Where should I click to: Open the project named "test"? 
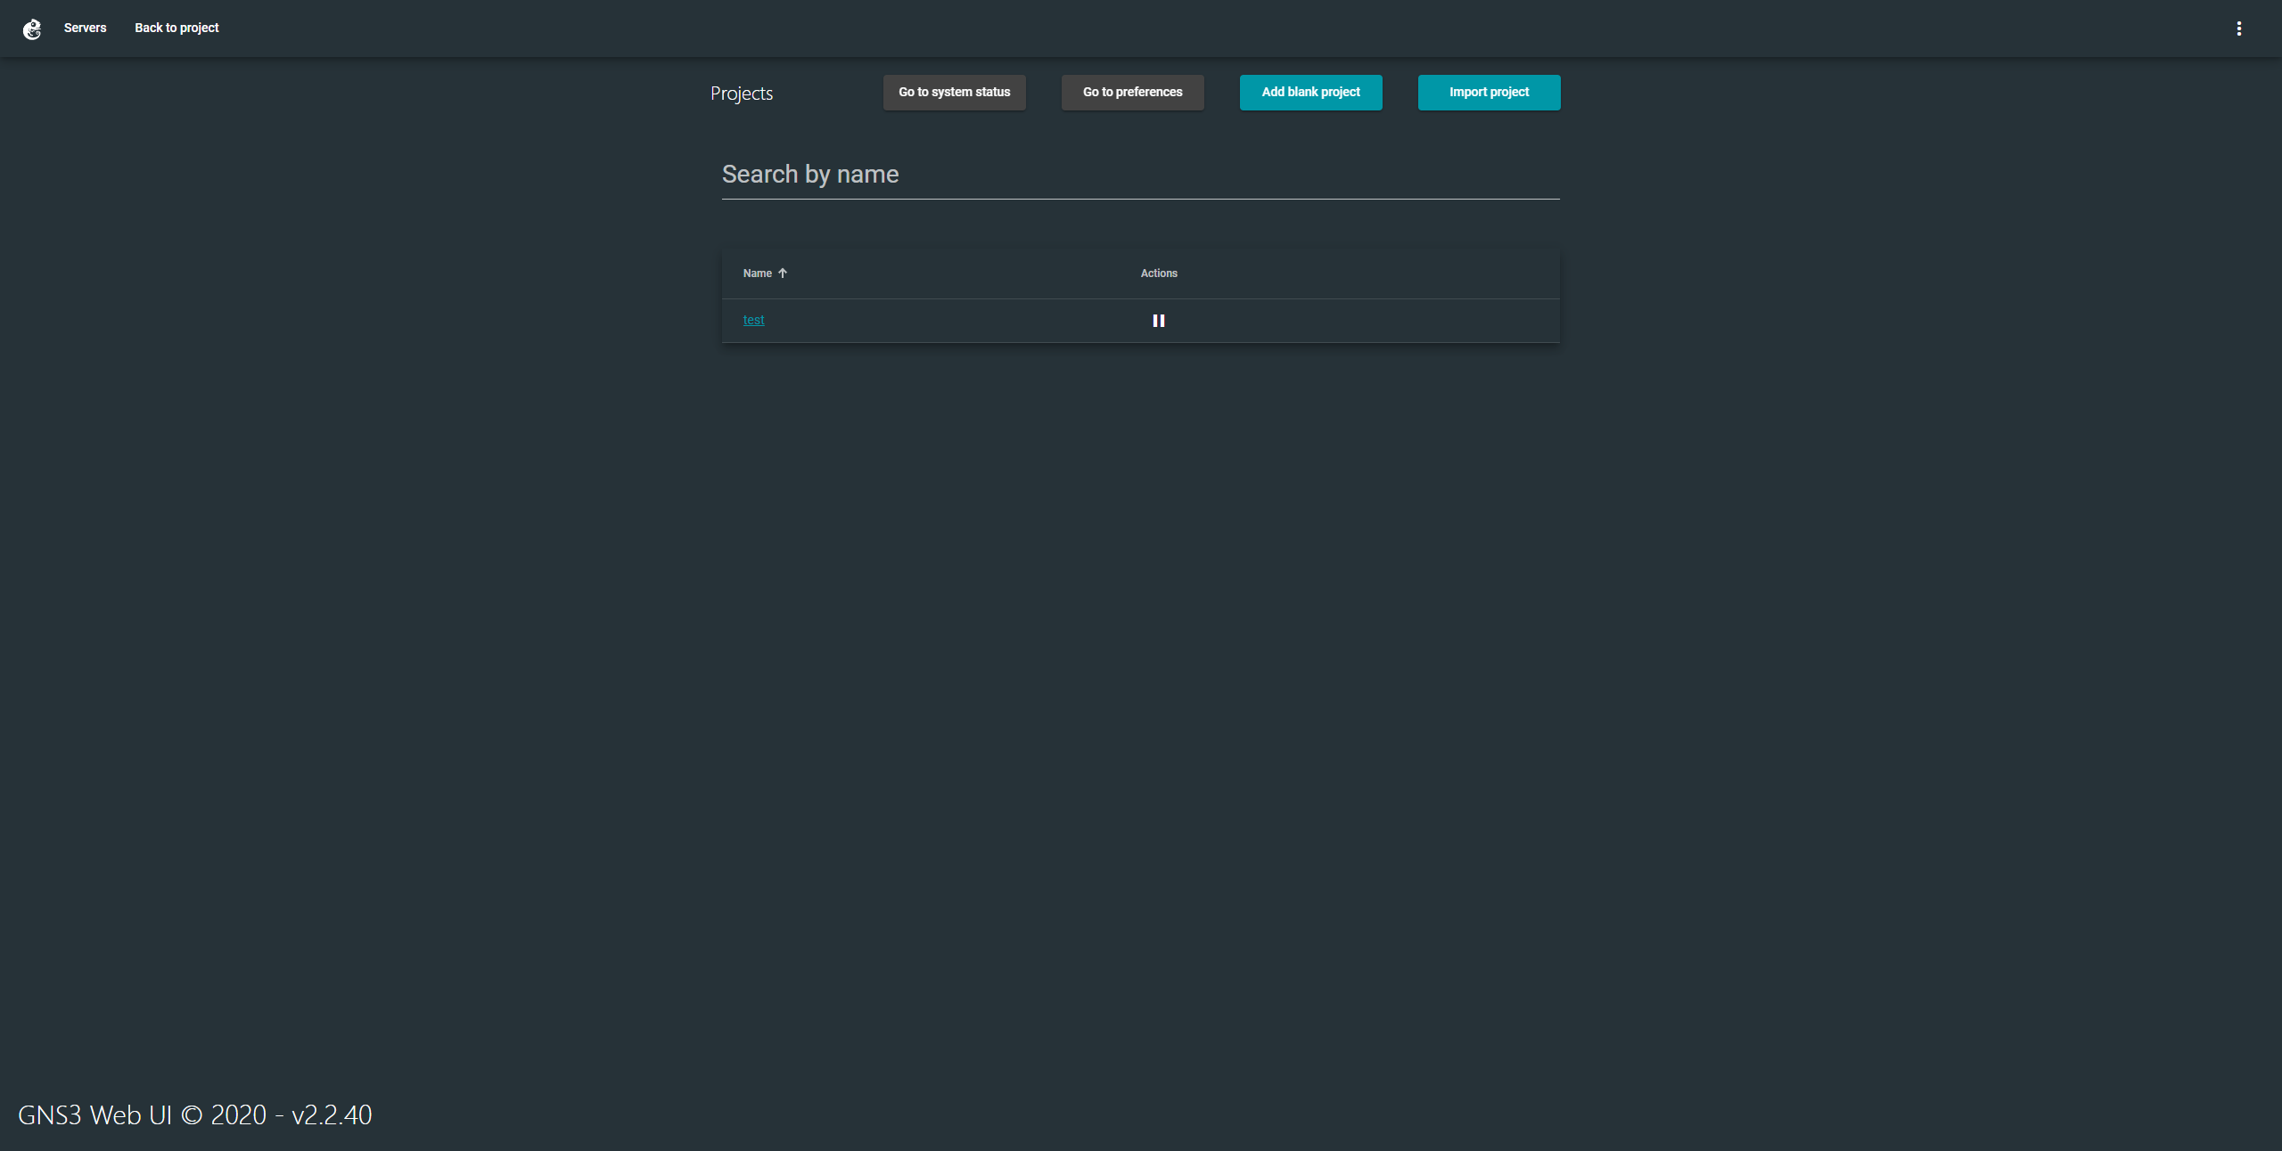point(753,320)
